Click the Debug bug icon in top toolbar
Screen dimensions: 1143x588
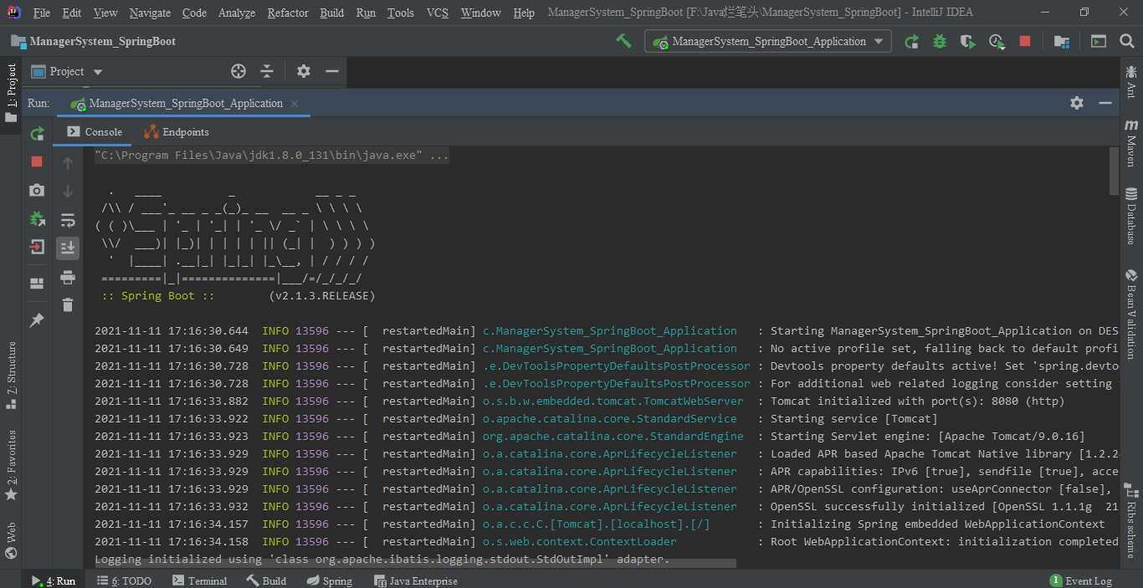tap(940, 41)
